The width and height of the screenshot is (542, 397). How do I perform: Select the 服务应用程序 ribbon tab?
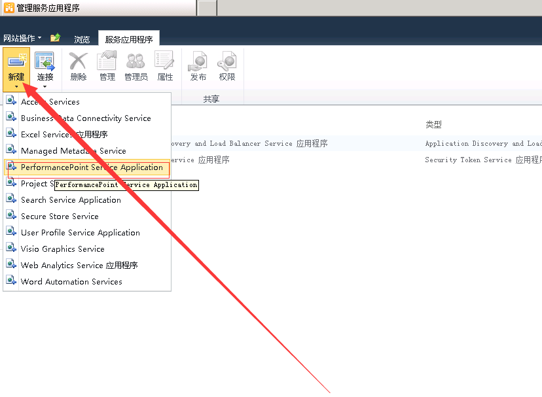[128, 39]
